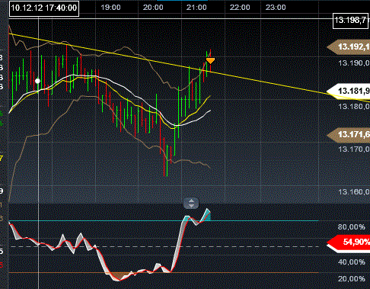Click the 13.160,0 price axis label

click(x=354, y=192)
